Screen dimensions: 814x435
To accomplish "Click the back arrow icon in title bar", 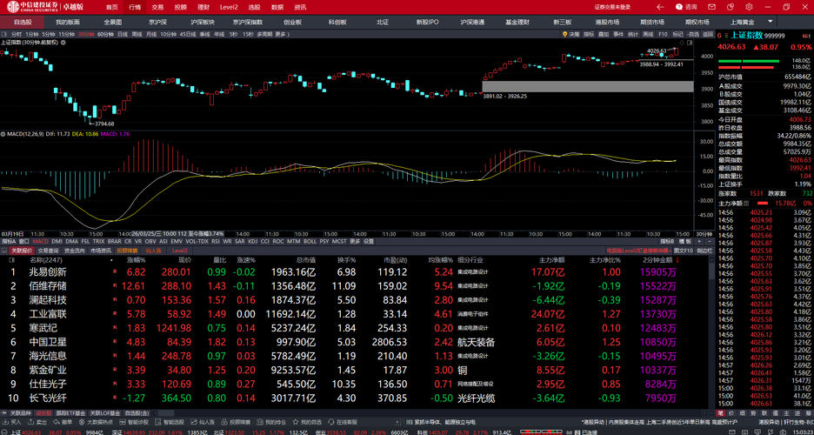I will [659, 7].
